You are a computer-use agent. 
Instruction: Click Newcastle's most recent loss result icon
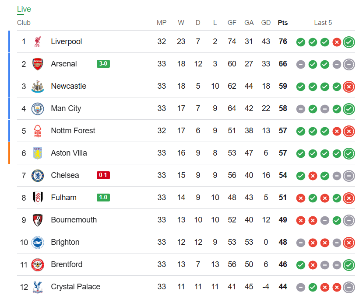(x=349, y=87)
